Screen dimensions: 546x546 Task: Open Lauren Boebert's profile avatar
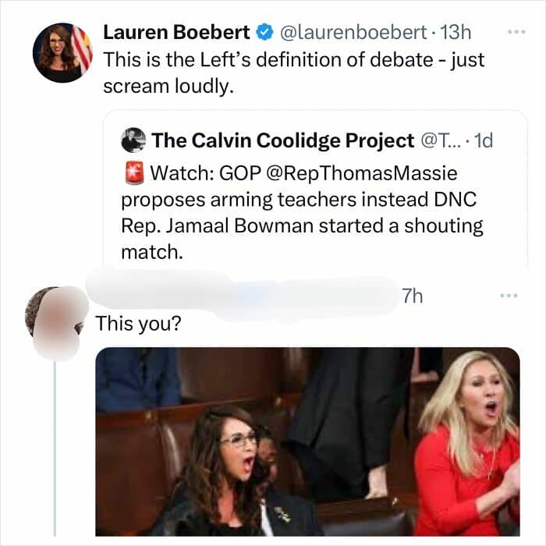coord(62,53)
